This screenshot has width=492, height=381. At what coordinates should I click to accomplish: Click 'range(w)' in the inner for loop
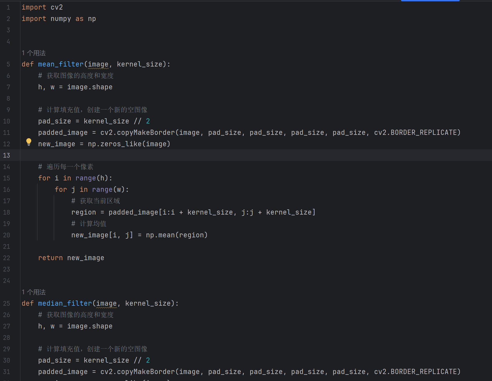(108, 189)
